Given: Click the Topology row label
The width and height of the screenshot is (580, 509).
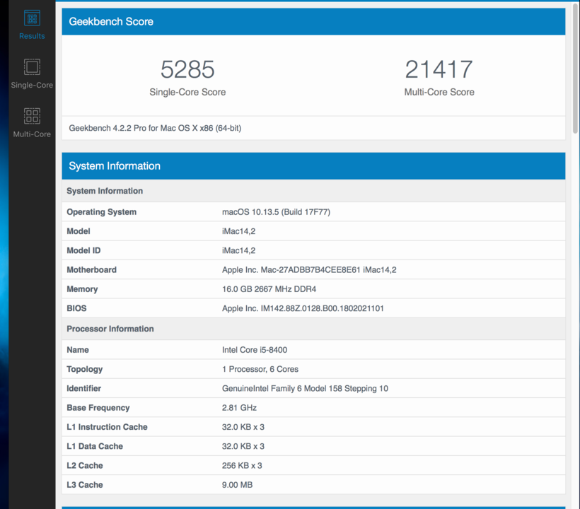Looking at the screenshot, I should coord(85,369).
